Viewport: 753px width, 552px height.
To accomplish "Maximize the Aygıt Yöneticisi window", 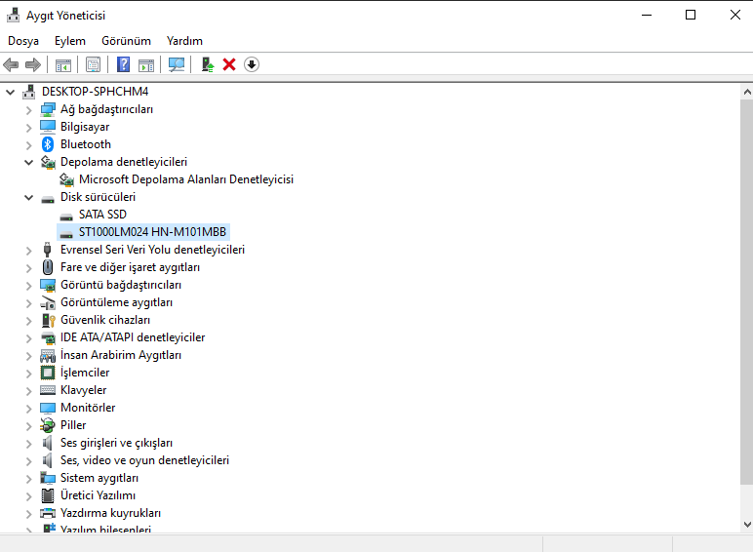I will (691, 15).
